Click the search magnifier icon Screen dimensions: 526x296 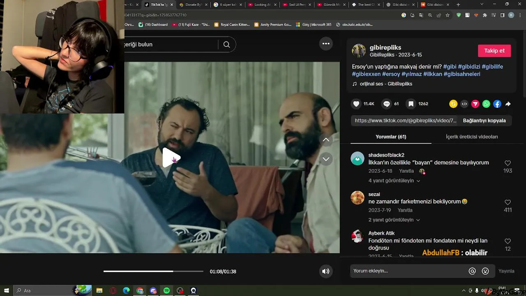226,44
